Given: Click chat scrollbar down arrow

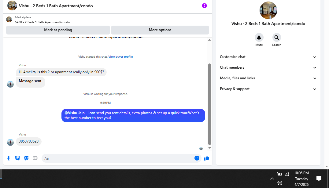Looking at the screenshot, I should 209,148.
